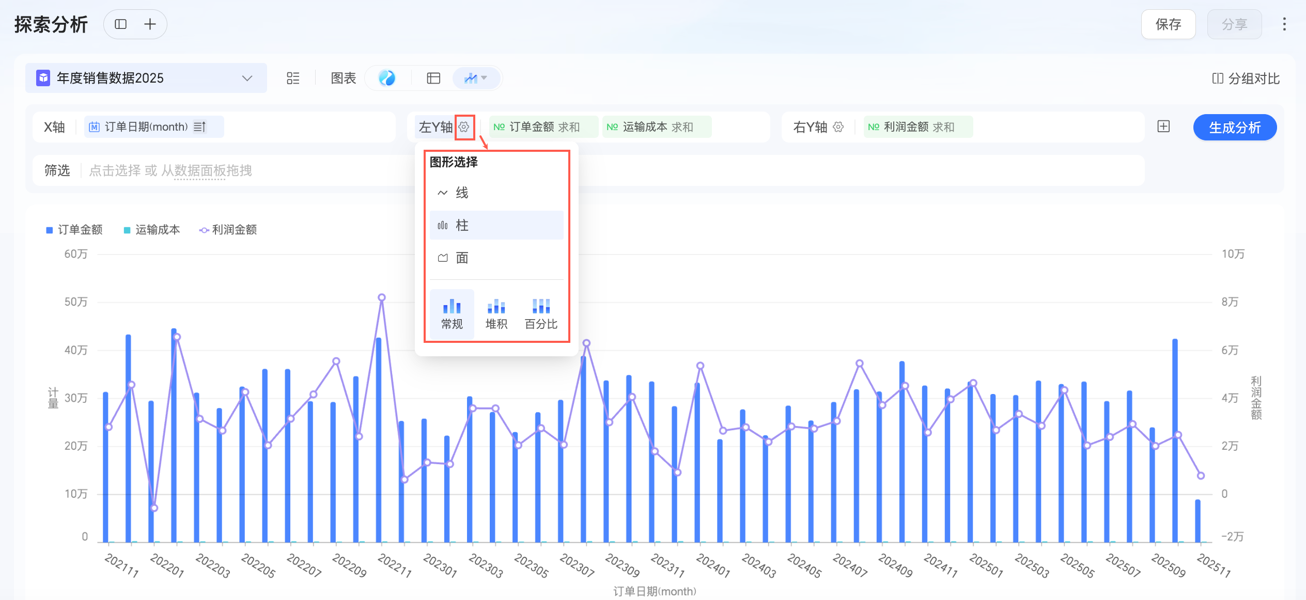
Task: Open the combo chart type dropdown
Action: pos(476,78)
